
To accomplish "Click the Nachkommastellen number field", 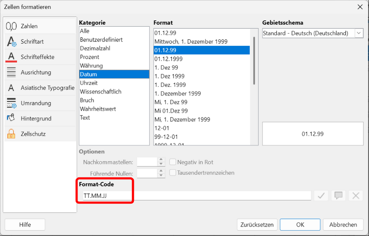I will (147, 162).
